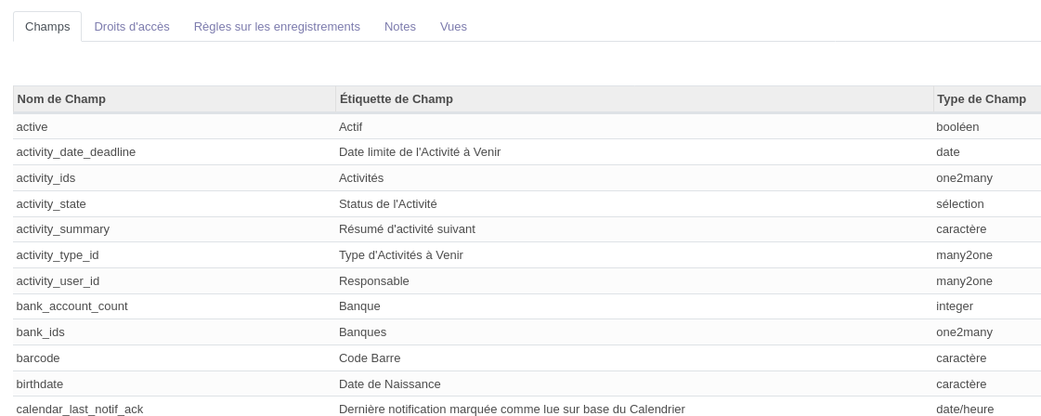Screen dimensions: 1041x416
Task: Select the activity_date_deadline row
Action: [76, 152]
